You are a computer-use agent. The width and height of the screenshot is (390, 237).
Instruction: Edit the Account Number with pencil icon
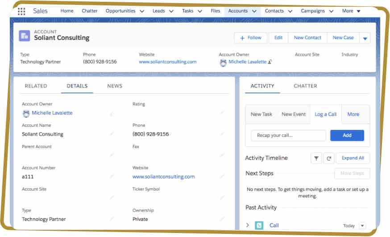[112, 176]
